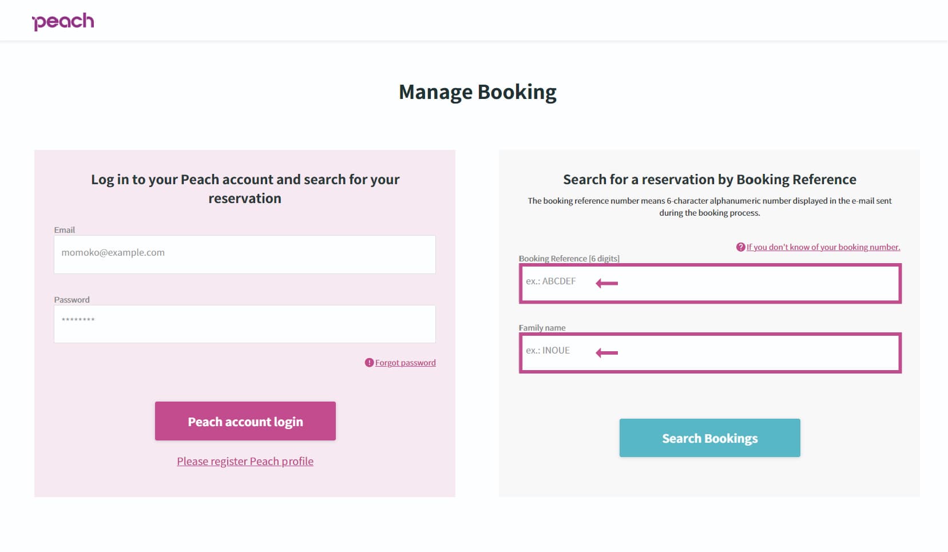This screenshot has height=552, width=948.
Task: Click the Family name label
Action: (x=542, y=328)
